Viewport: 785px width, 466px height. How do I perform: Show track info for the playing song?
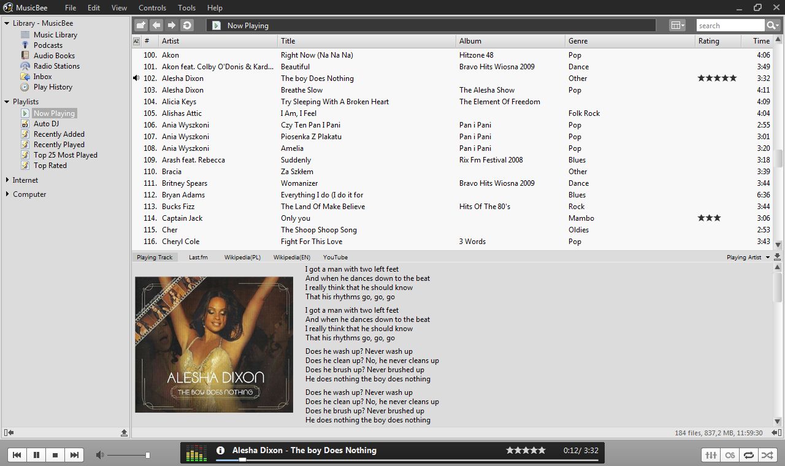click(221, 451)
